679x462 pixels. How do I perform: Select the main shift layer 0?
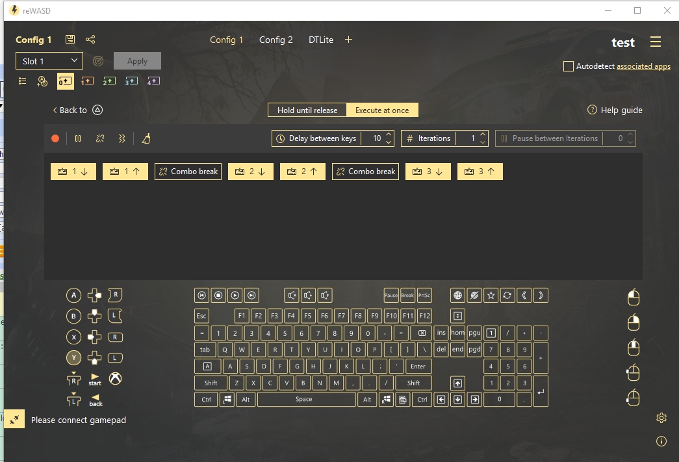66,81
